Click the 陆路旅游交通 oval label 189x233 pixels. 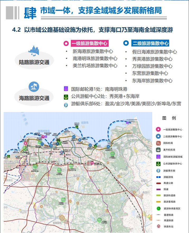[x=34, y=62]
